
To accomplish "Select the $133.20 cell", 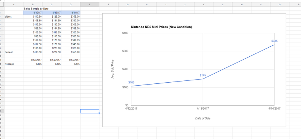I will pyautogui.click(x=52, y=24).
